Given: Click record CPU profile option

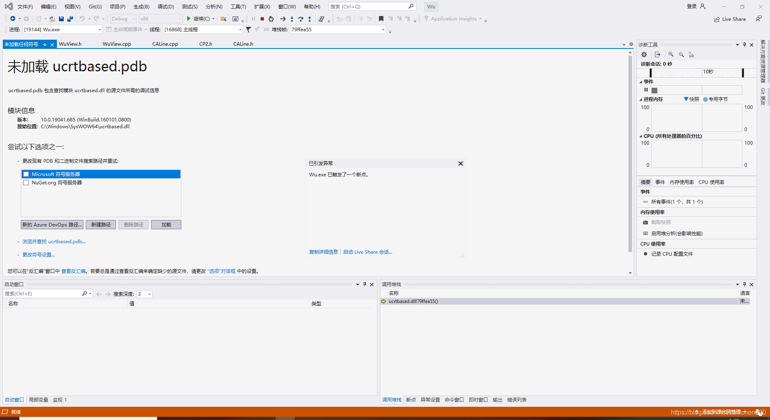Looking at the screenshot, I should 672,254.
